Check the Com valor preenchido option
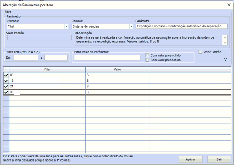Viewport: 234px width, 165px height. (x=148, y=55)
